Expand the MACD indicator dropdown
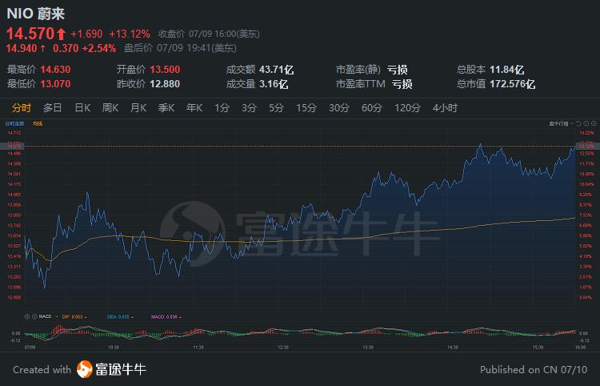The height and width of the screenshot is (386, 600). click(57, 316)
